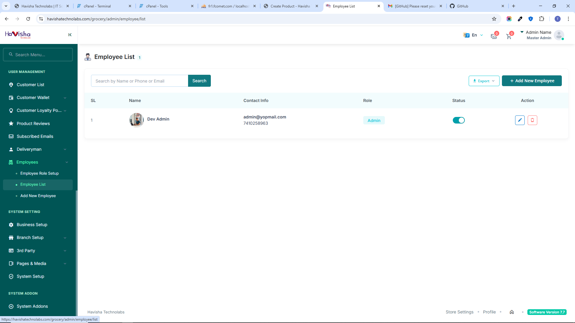Click the home icon in footer

click(x=512, y=312)
